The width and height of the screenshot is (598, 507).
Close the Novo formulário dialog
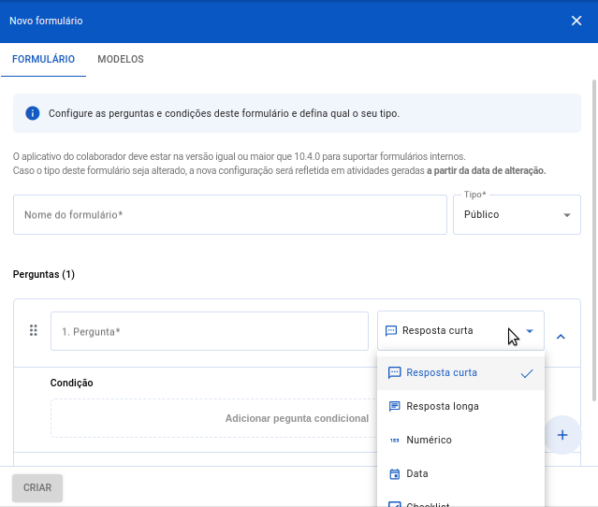point(576,21)
